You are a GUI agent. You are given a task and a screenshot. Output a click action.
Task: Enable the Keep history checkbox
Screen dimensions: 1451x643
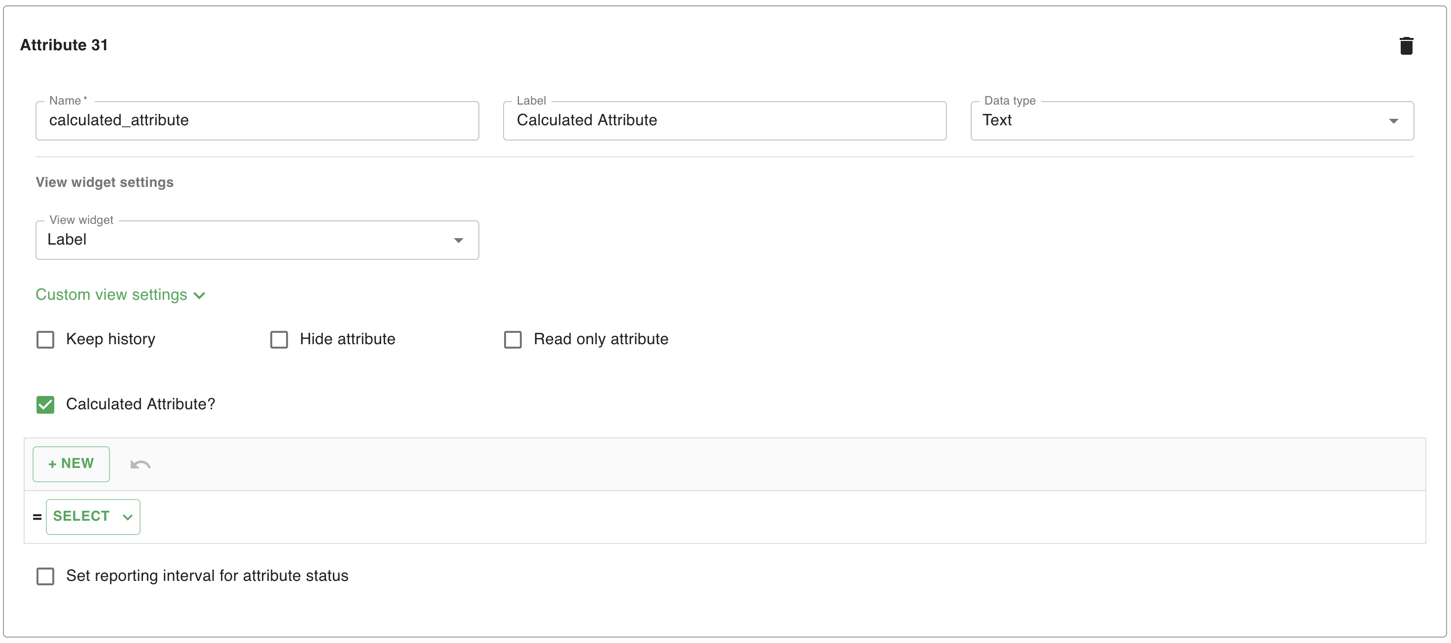click(46, 340)
